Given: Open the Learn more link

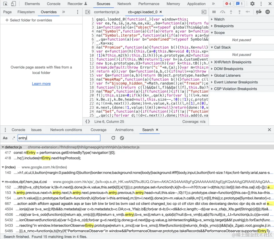Looking at the screenshot, I should [x=41, y=84].
